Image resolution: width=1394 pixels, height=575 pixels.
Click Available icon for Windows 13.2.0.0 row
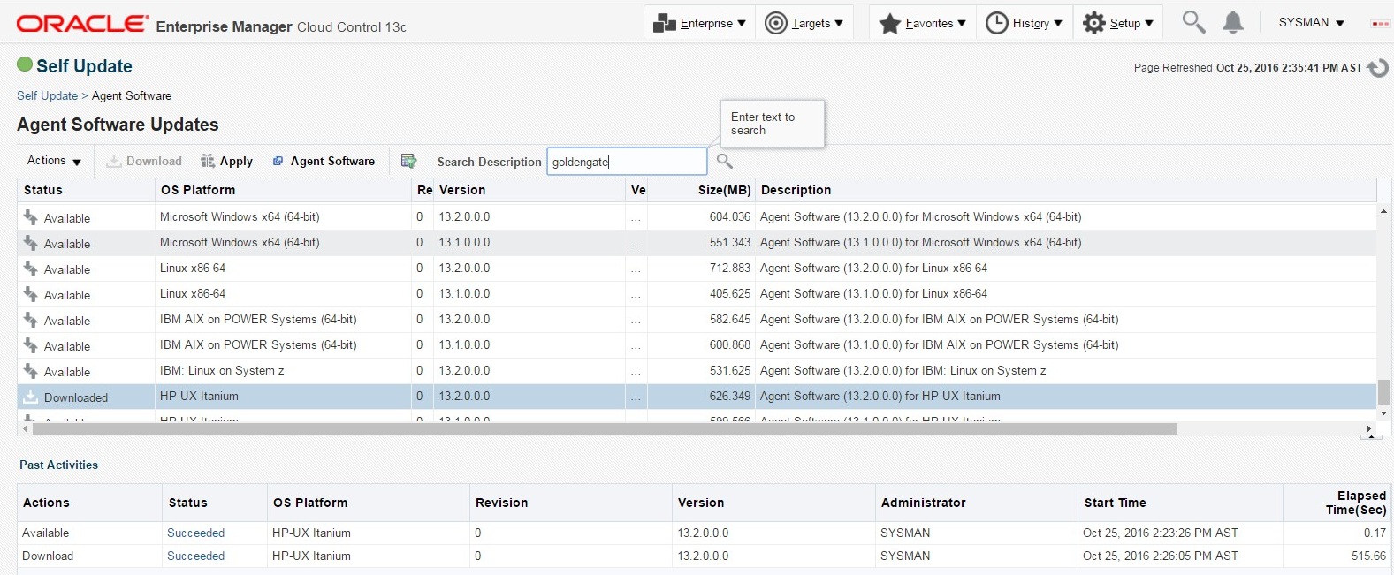pyautogui.click(x=30, y=217)
